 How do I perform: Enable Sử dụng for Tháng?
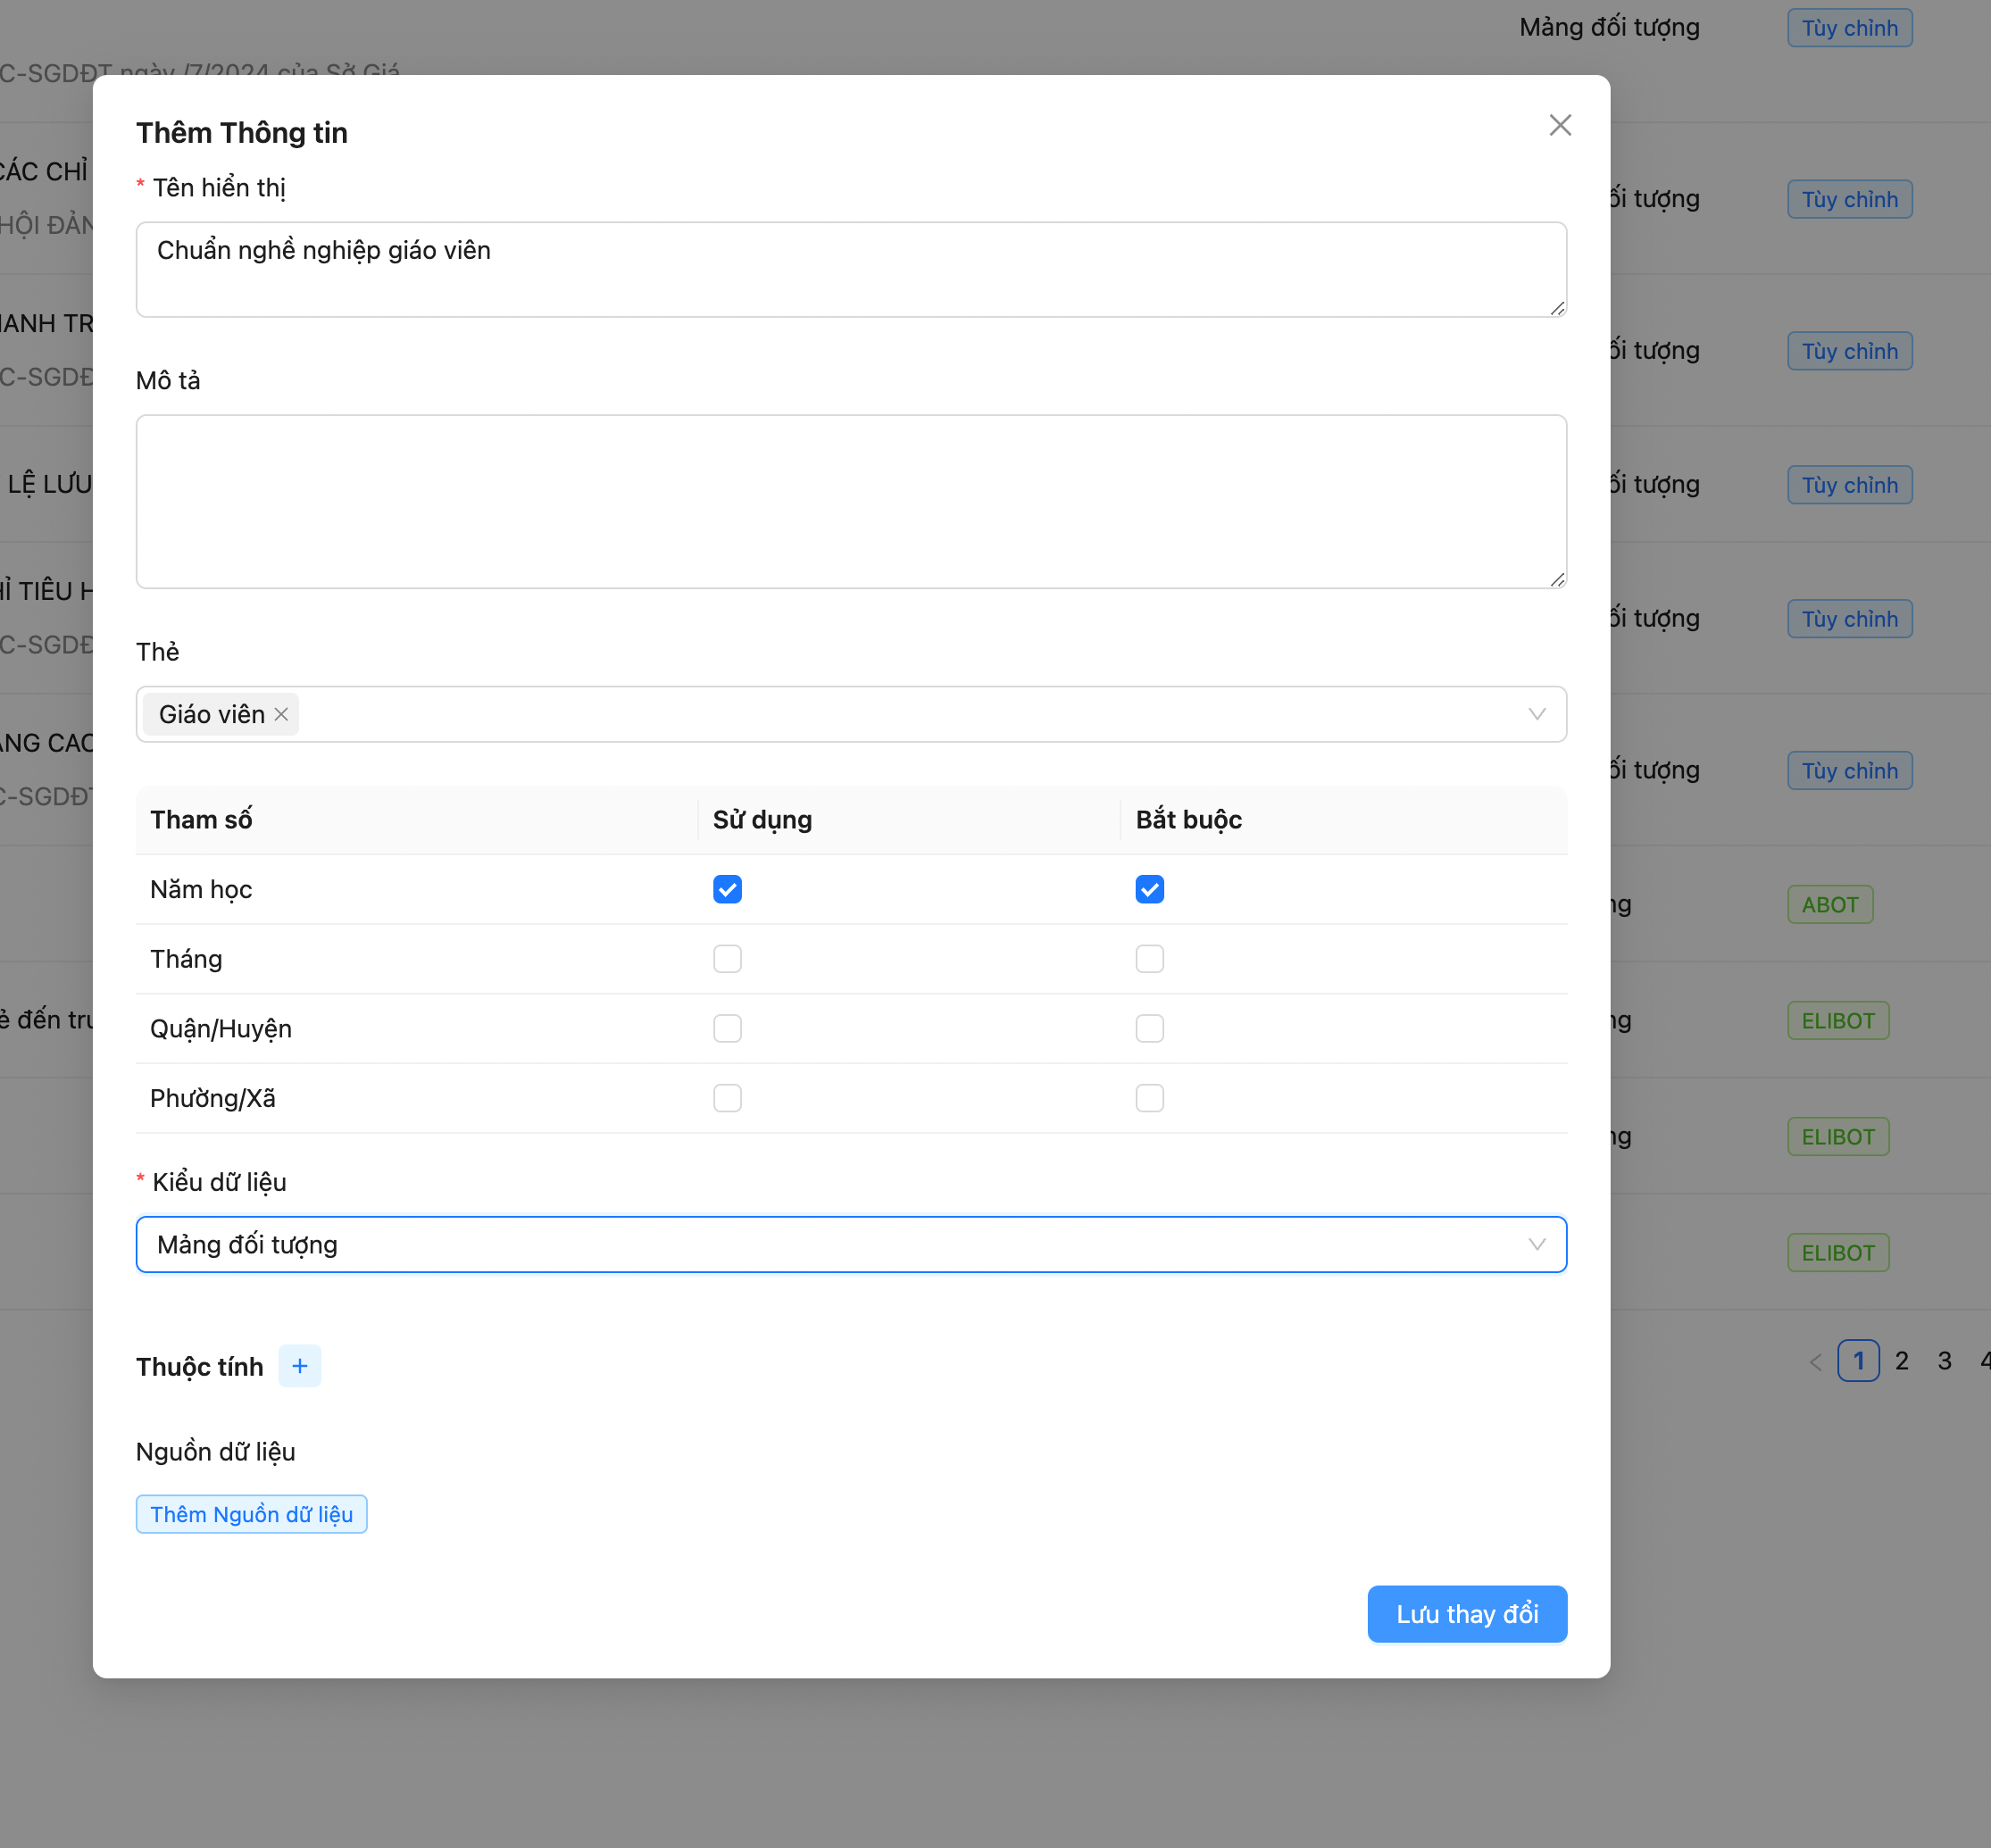[x=727, y=959]
